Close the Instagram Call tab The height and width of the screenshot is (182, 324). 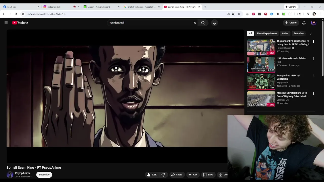click(x=78, y=7)
